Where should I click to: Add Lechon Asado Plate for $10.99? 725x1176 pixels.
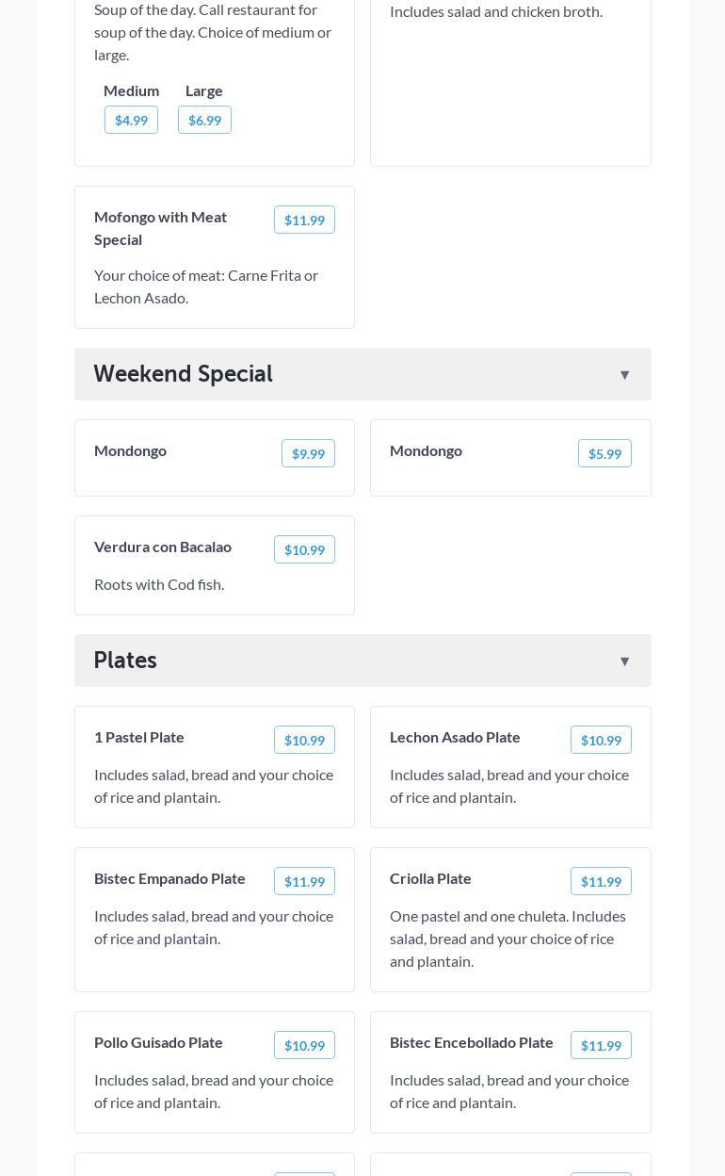pyautogui.click(x=601, y=740)
